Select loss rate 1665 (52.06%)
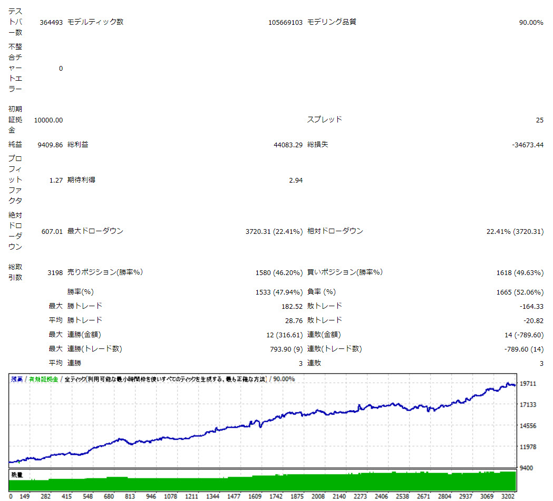553x501 pixels. [x=520, y=292]
